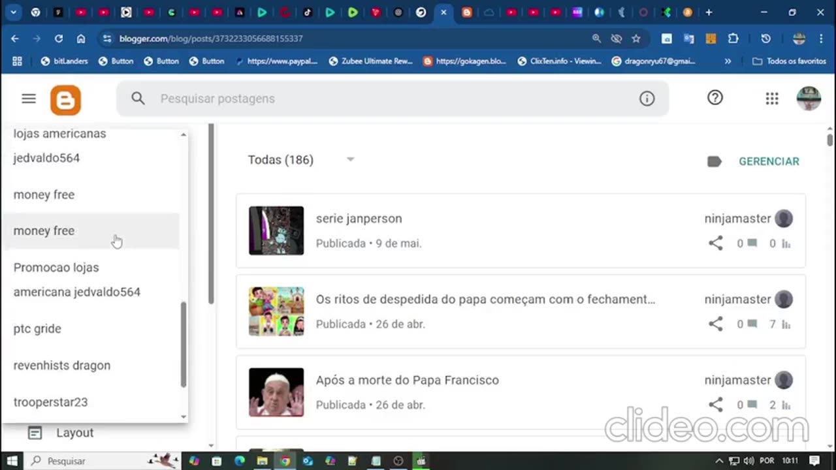The image size is (836, 470).
Task: Show more bookmarks with the chevron
Action: [728, 61]
